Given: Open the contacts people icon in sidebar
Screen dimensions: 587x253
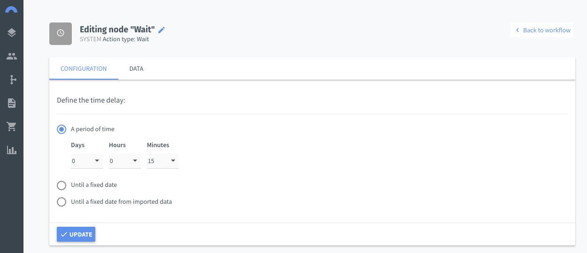Looking at the screenshot, I should (x=12, y=56).
